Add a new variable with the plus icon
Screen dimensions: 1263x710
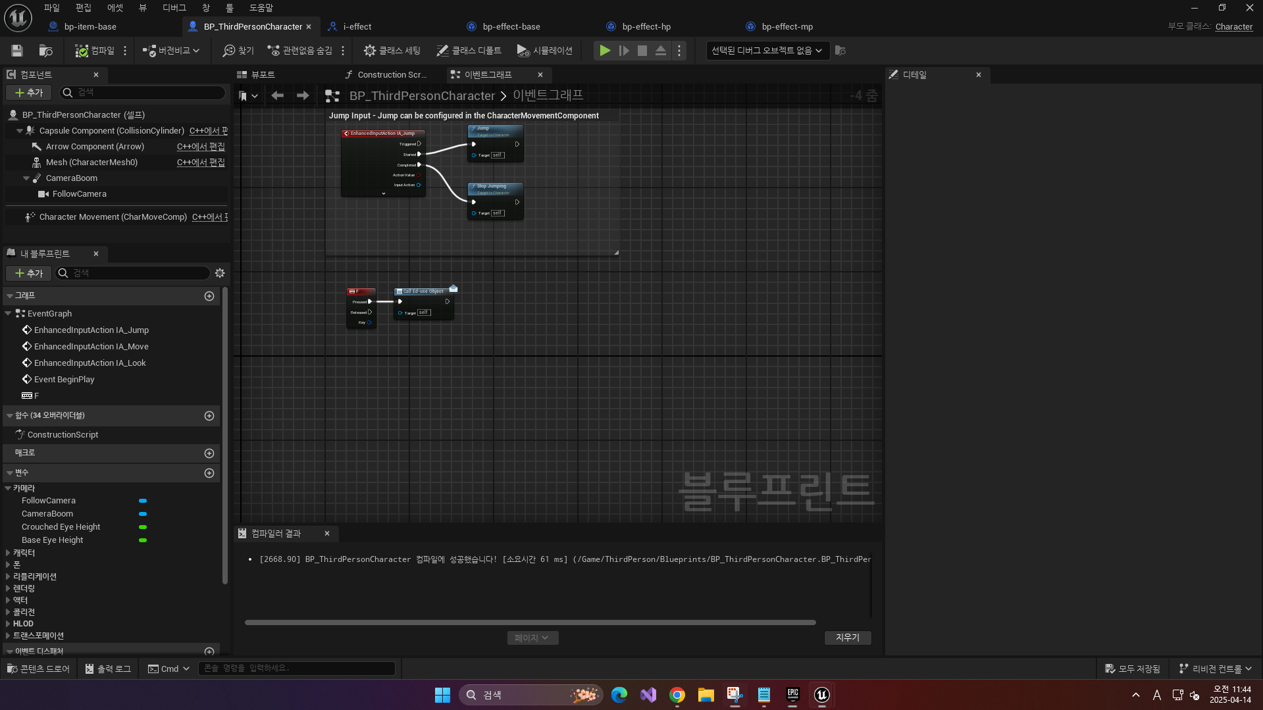tap(209, 473)
